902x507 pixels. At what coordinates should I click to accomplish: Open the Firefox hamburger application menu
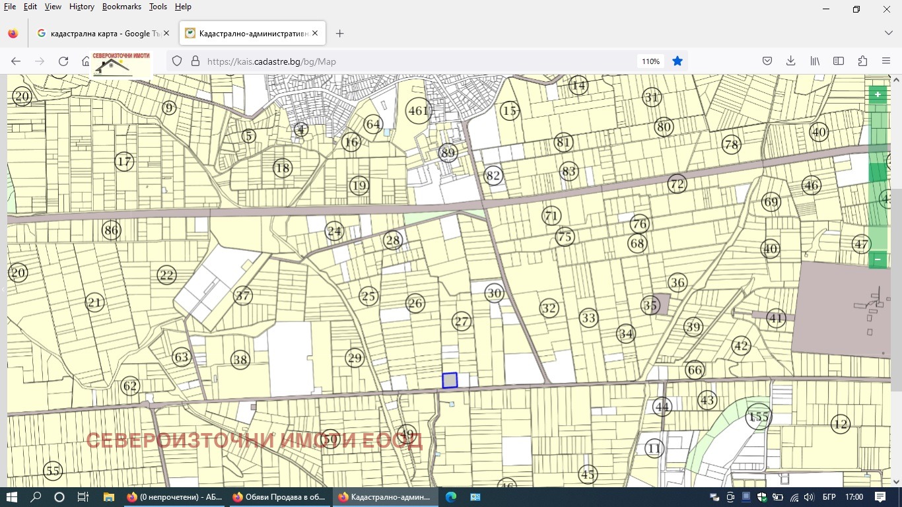pyautogui.click(x=886, y=61)
